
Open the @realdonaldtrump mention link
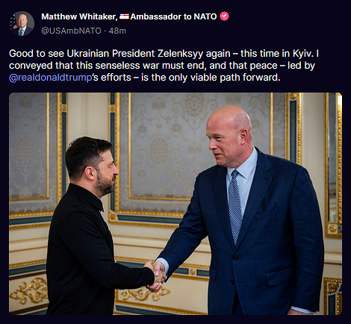point(51,78)
